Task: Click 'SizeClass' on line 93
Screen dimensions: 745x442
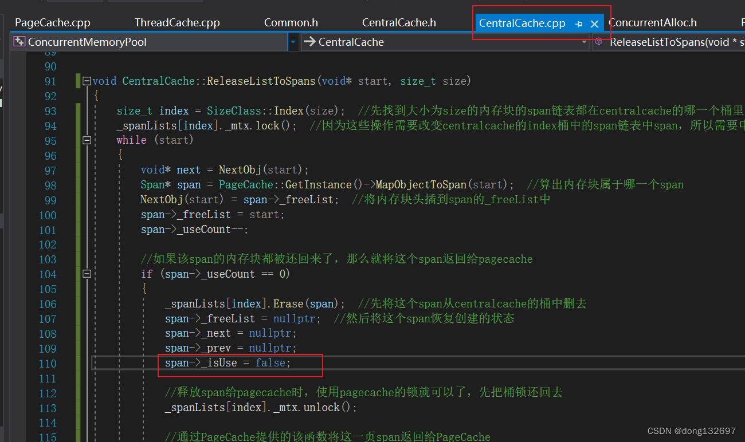Action: pyautogui.click(x=234, y=111)
